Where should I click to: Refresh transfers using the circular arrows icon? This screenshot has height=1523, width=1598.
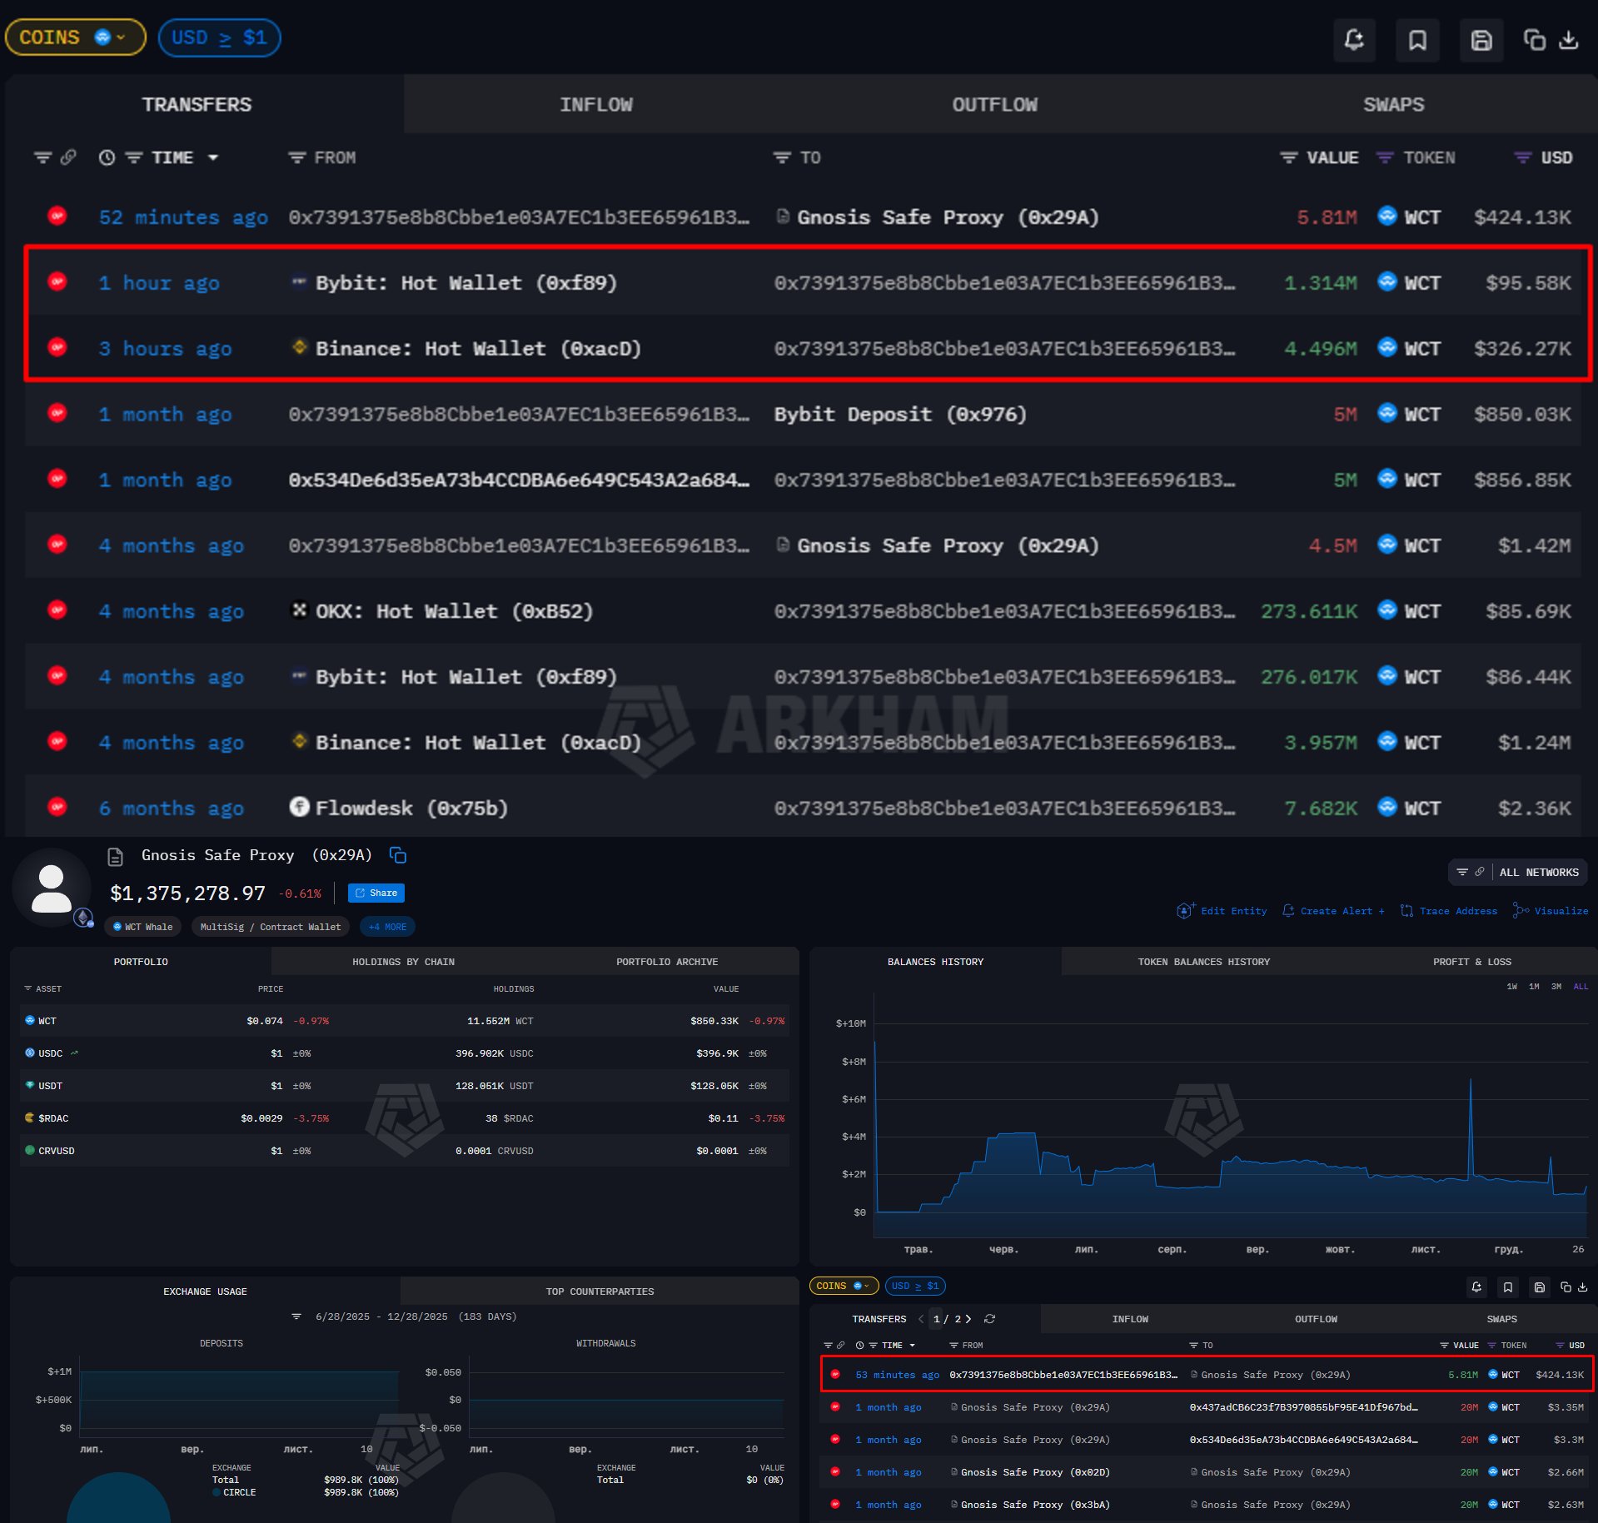click(989, 1319)
